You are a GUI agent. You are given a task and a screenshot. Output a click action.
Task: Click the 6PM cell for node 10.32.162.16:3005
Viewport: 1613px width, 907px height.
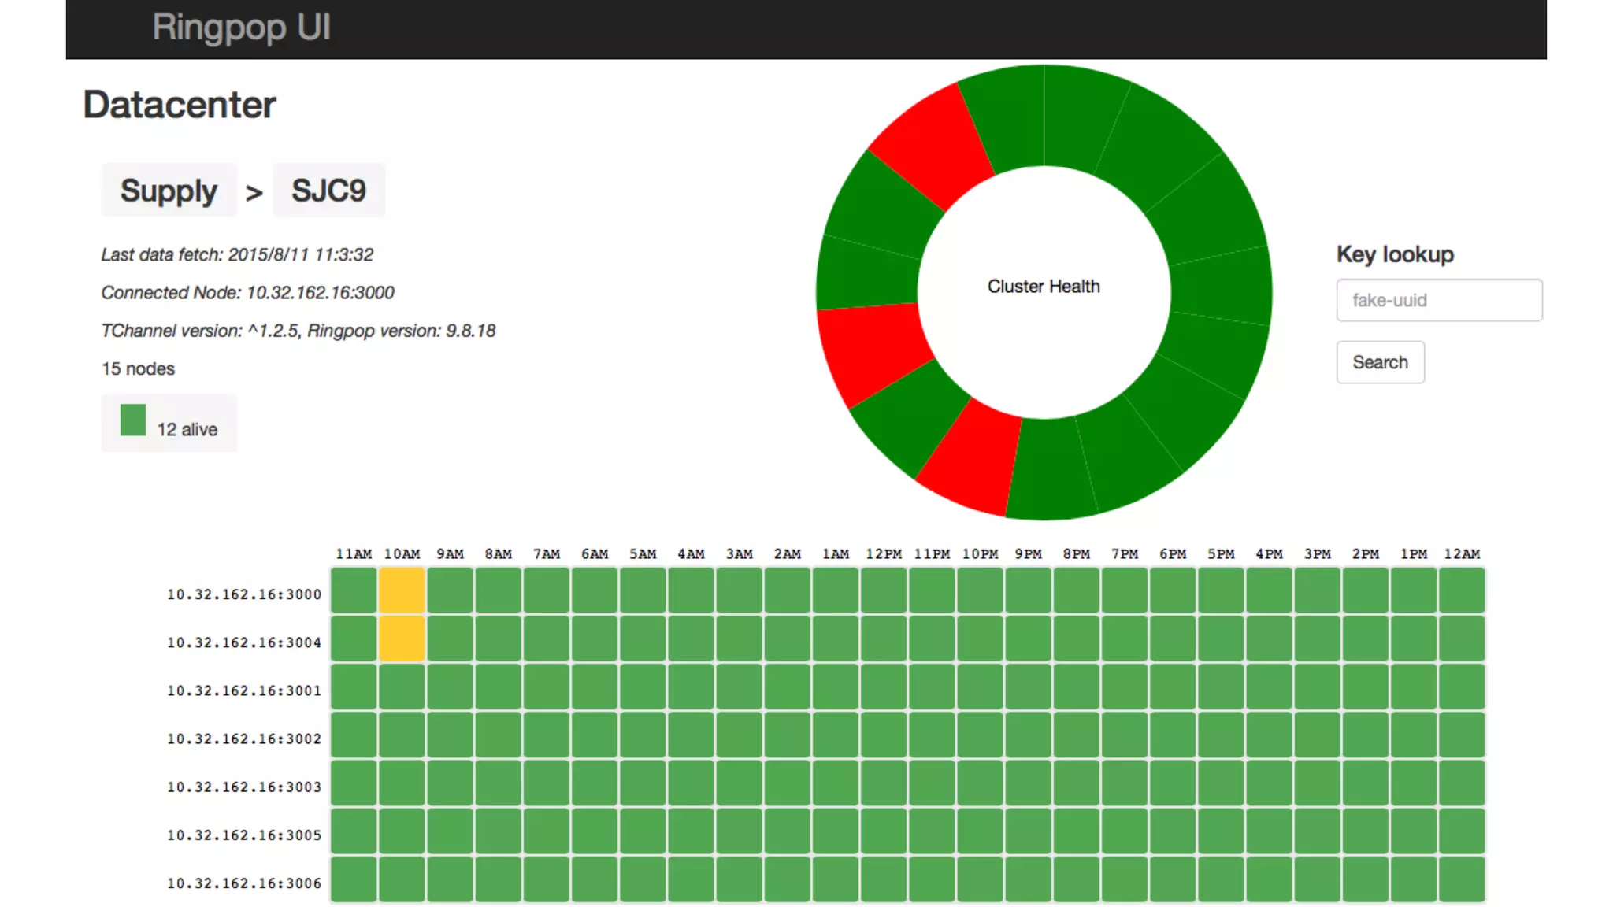pos(1173,831)
